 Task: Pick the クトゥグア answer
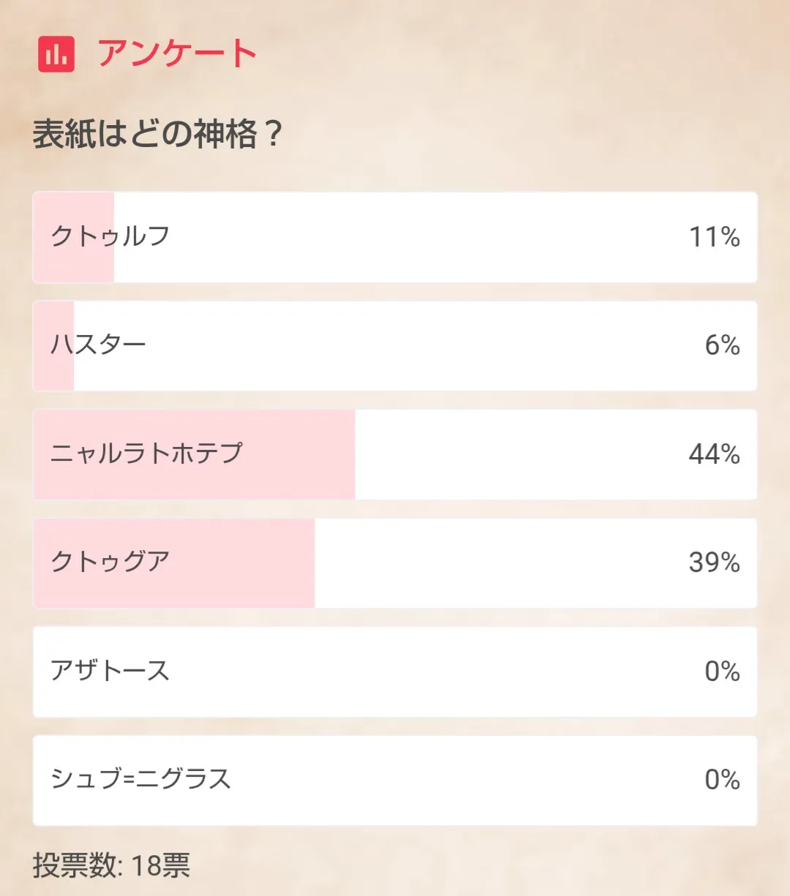pos(110,562)
